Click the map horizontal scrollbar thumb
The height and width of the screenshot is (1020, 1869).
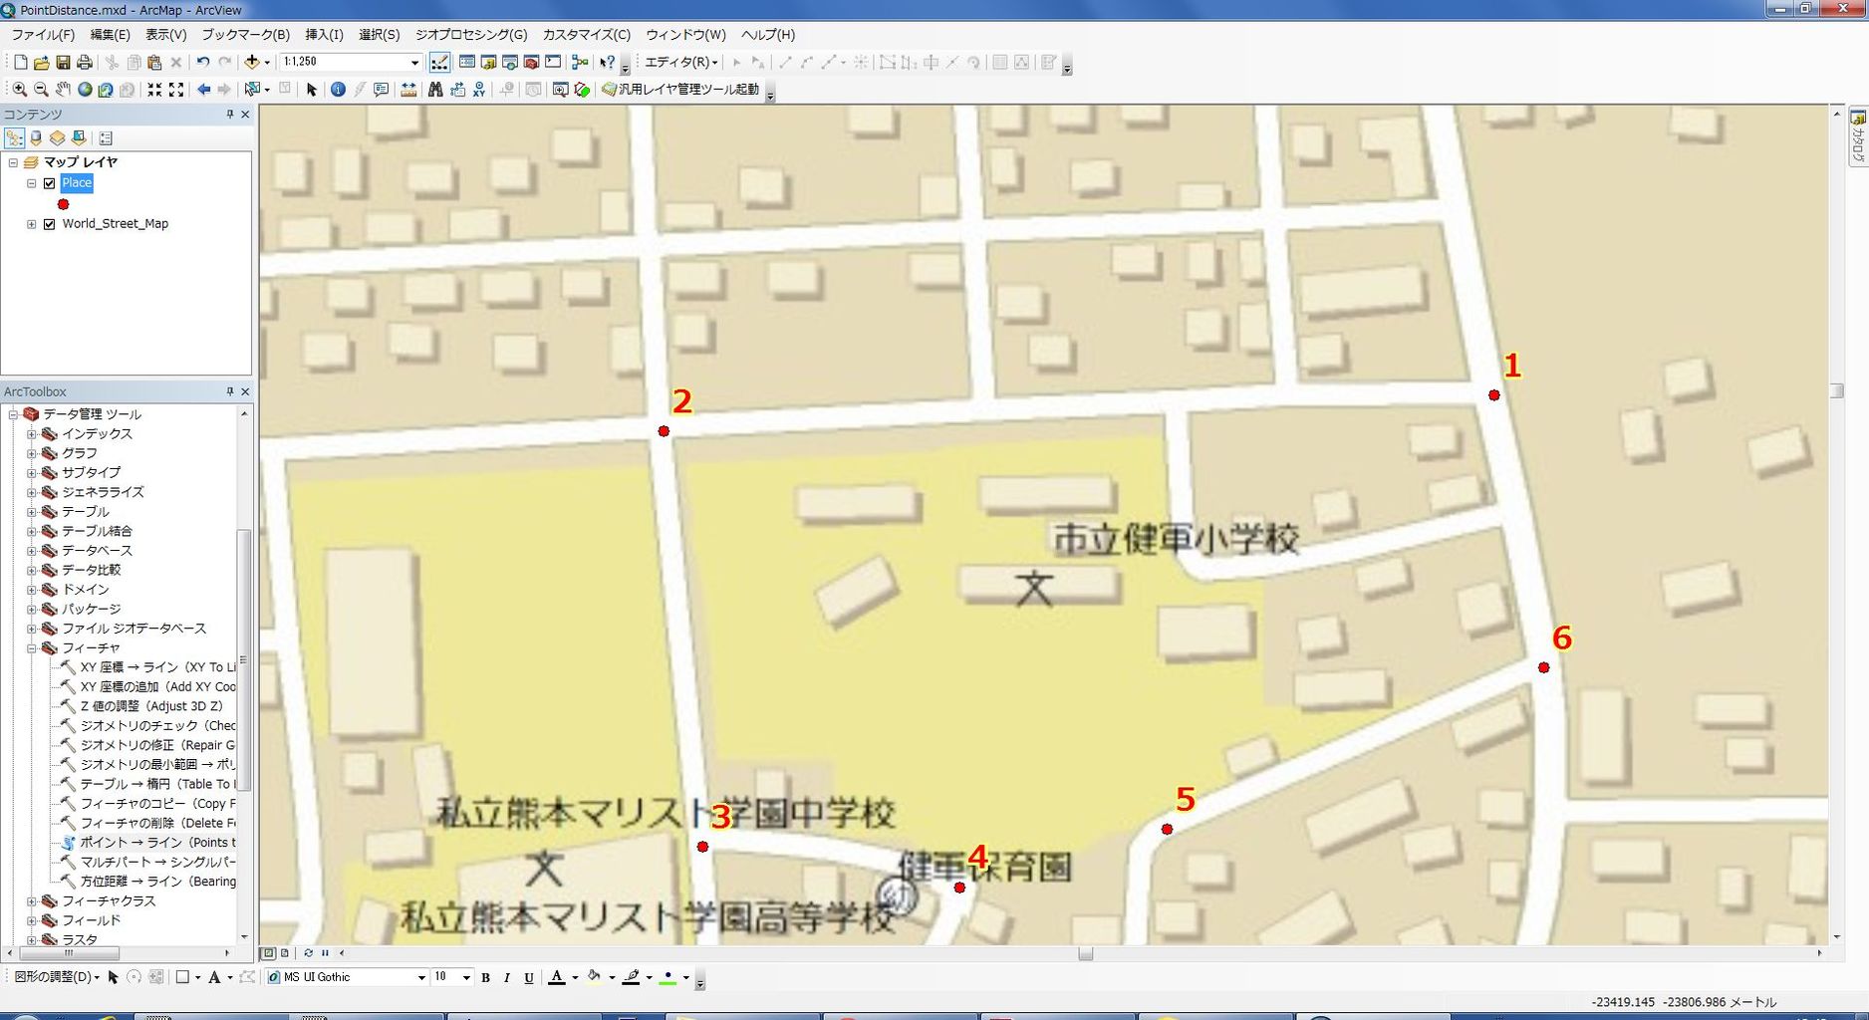(1086, 953)
